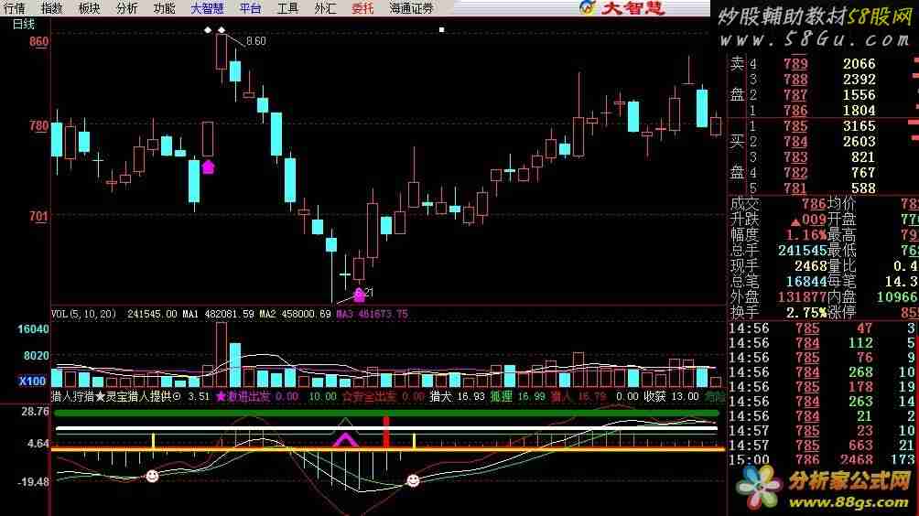Click buy level 2 volume 2603
Viewport: 919px width, 516px height.
(860, 141)
